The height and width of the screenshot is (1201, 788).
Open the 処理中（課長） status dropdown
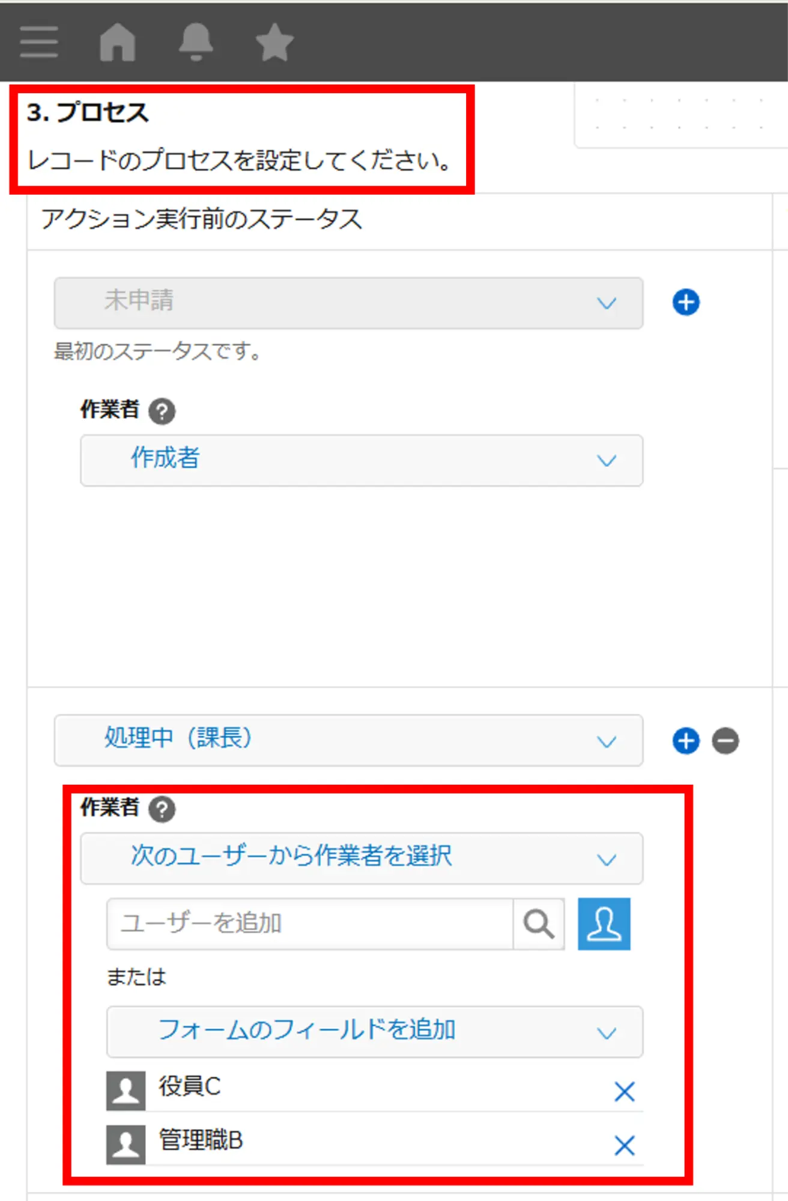[348, 740]
